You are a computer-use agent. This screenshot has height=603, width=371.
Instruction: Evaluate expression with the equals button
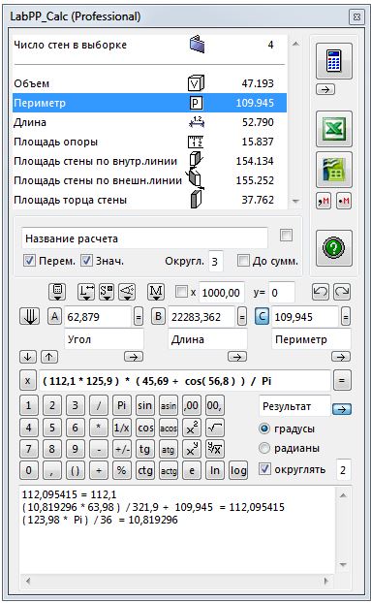(x=342, y=381)
